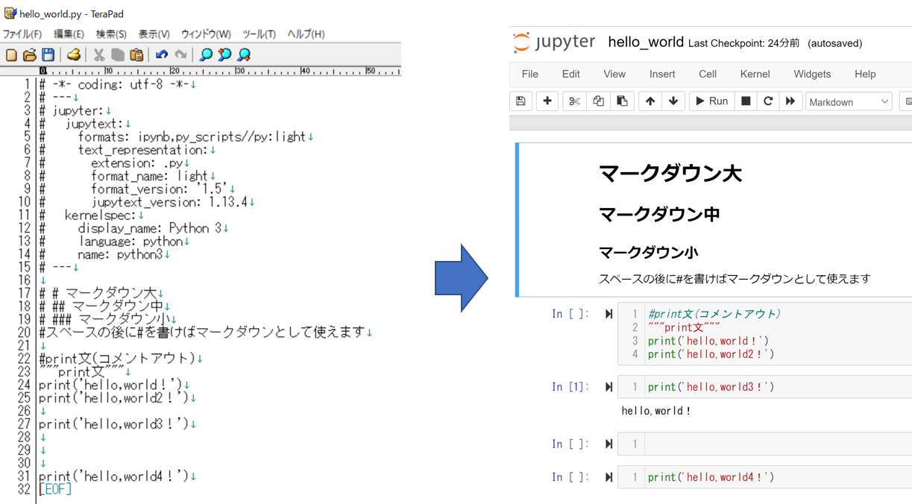
Task: Paste cells below using the paste icon
Action: (622, 101)
